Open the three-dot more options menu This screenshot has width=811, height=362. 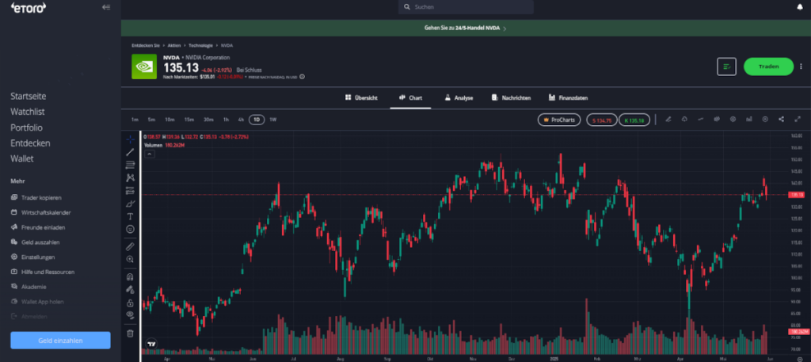(x=801, y=67)
